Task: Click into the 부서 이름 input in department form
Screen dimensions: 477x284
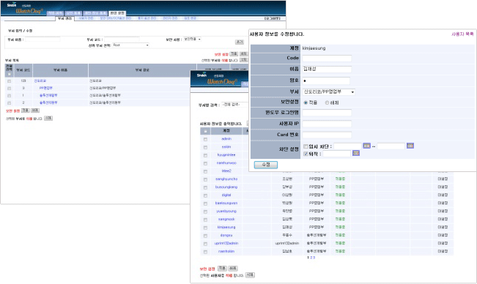Action: click(x=42, y=40)
